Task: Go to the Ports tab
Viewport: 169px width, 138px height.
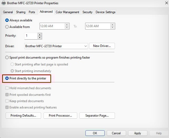Action: (x=32, y=12)
